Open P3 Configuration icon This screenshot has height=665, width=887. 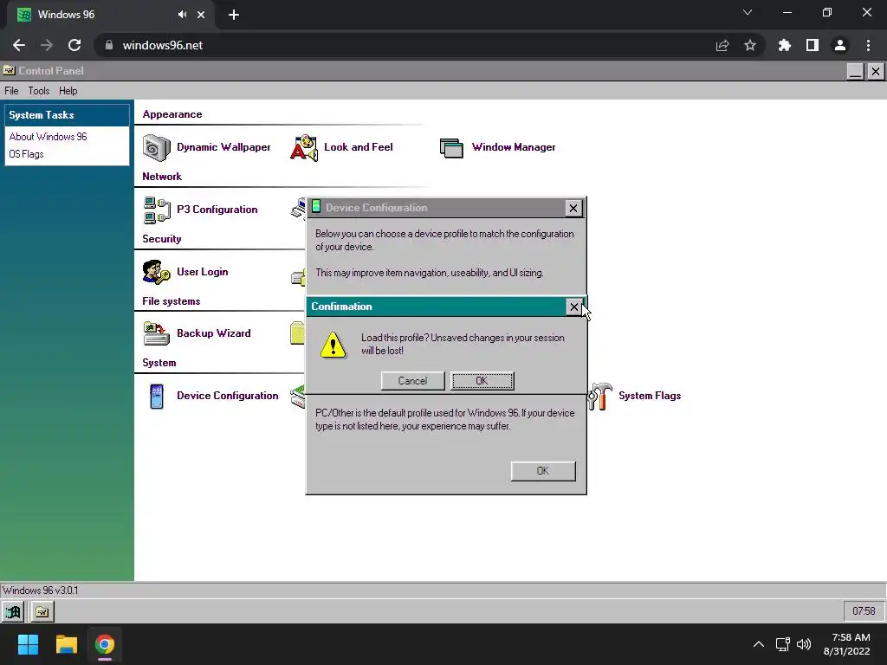point(157,210)
